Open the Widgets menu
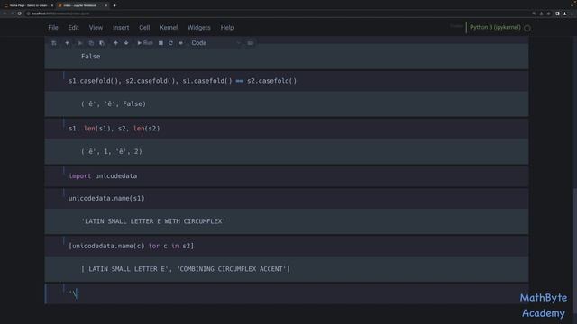This screenshot has width=577, height=324. click(198, 28)
